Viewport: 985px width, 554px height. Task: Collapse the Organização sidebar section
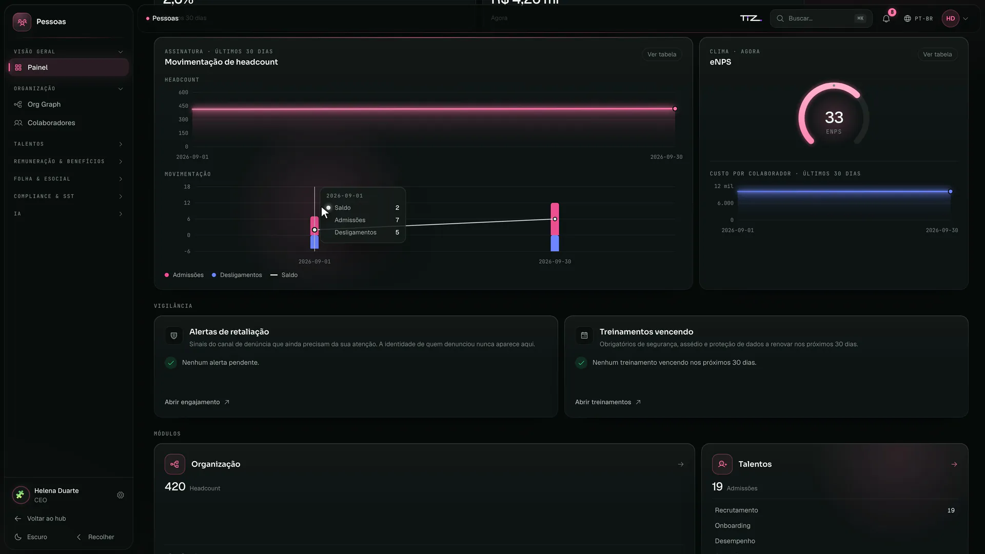pyautogui.click(x=68, y=89)
